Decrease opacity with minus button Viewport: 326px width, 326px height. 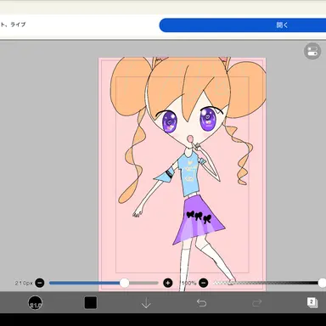[203, 283]
